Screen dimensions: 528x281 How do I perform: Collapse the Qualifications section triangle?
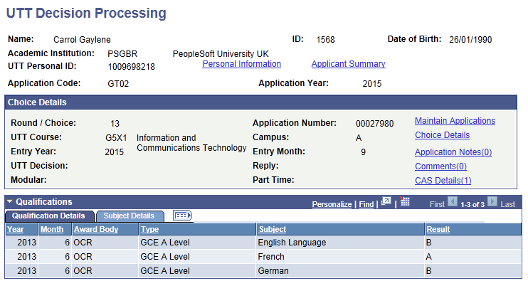[x=9, y=201]
